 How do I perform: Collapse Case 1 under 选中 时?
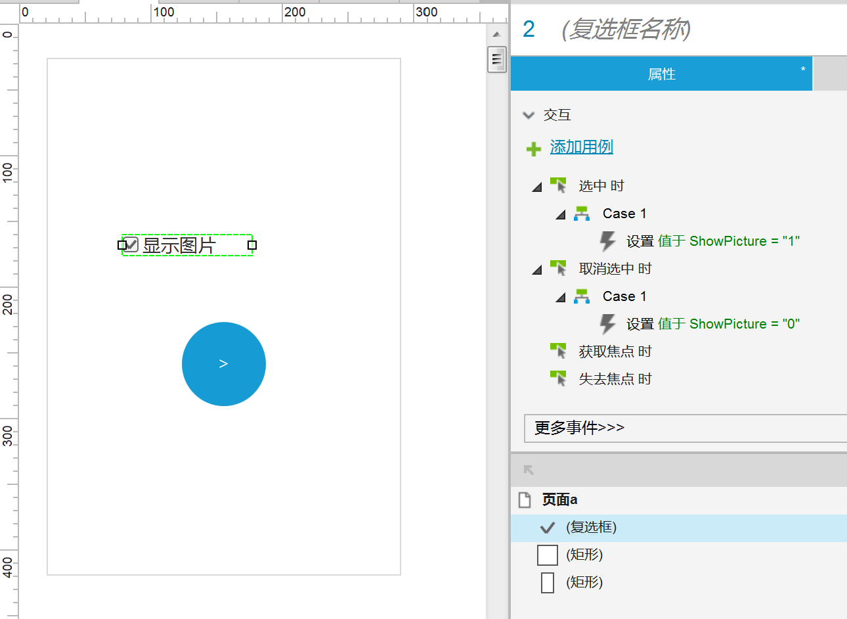point(561,214)
